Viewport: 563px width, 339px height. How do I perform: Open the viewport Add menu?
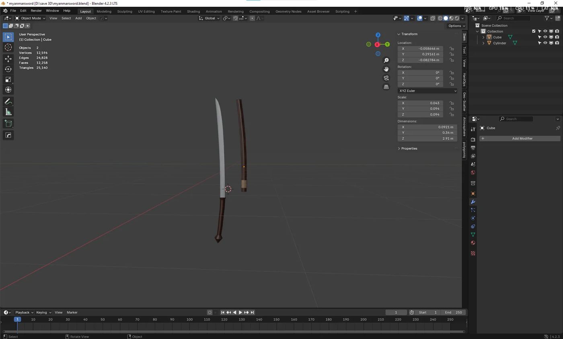(78, 18)
